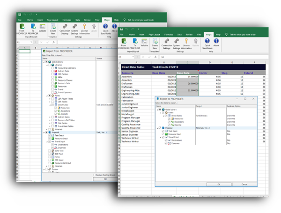Toggle Replace Existing Sheets checkbox
The width and height of the screenshot is (281, 213).
[x=94, y=175]
